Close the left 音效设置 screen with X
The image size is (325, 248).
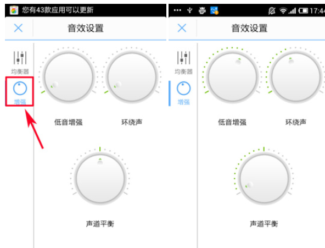click(18, 28)
